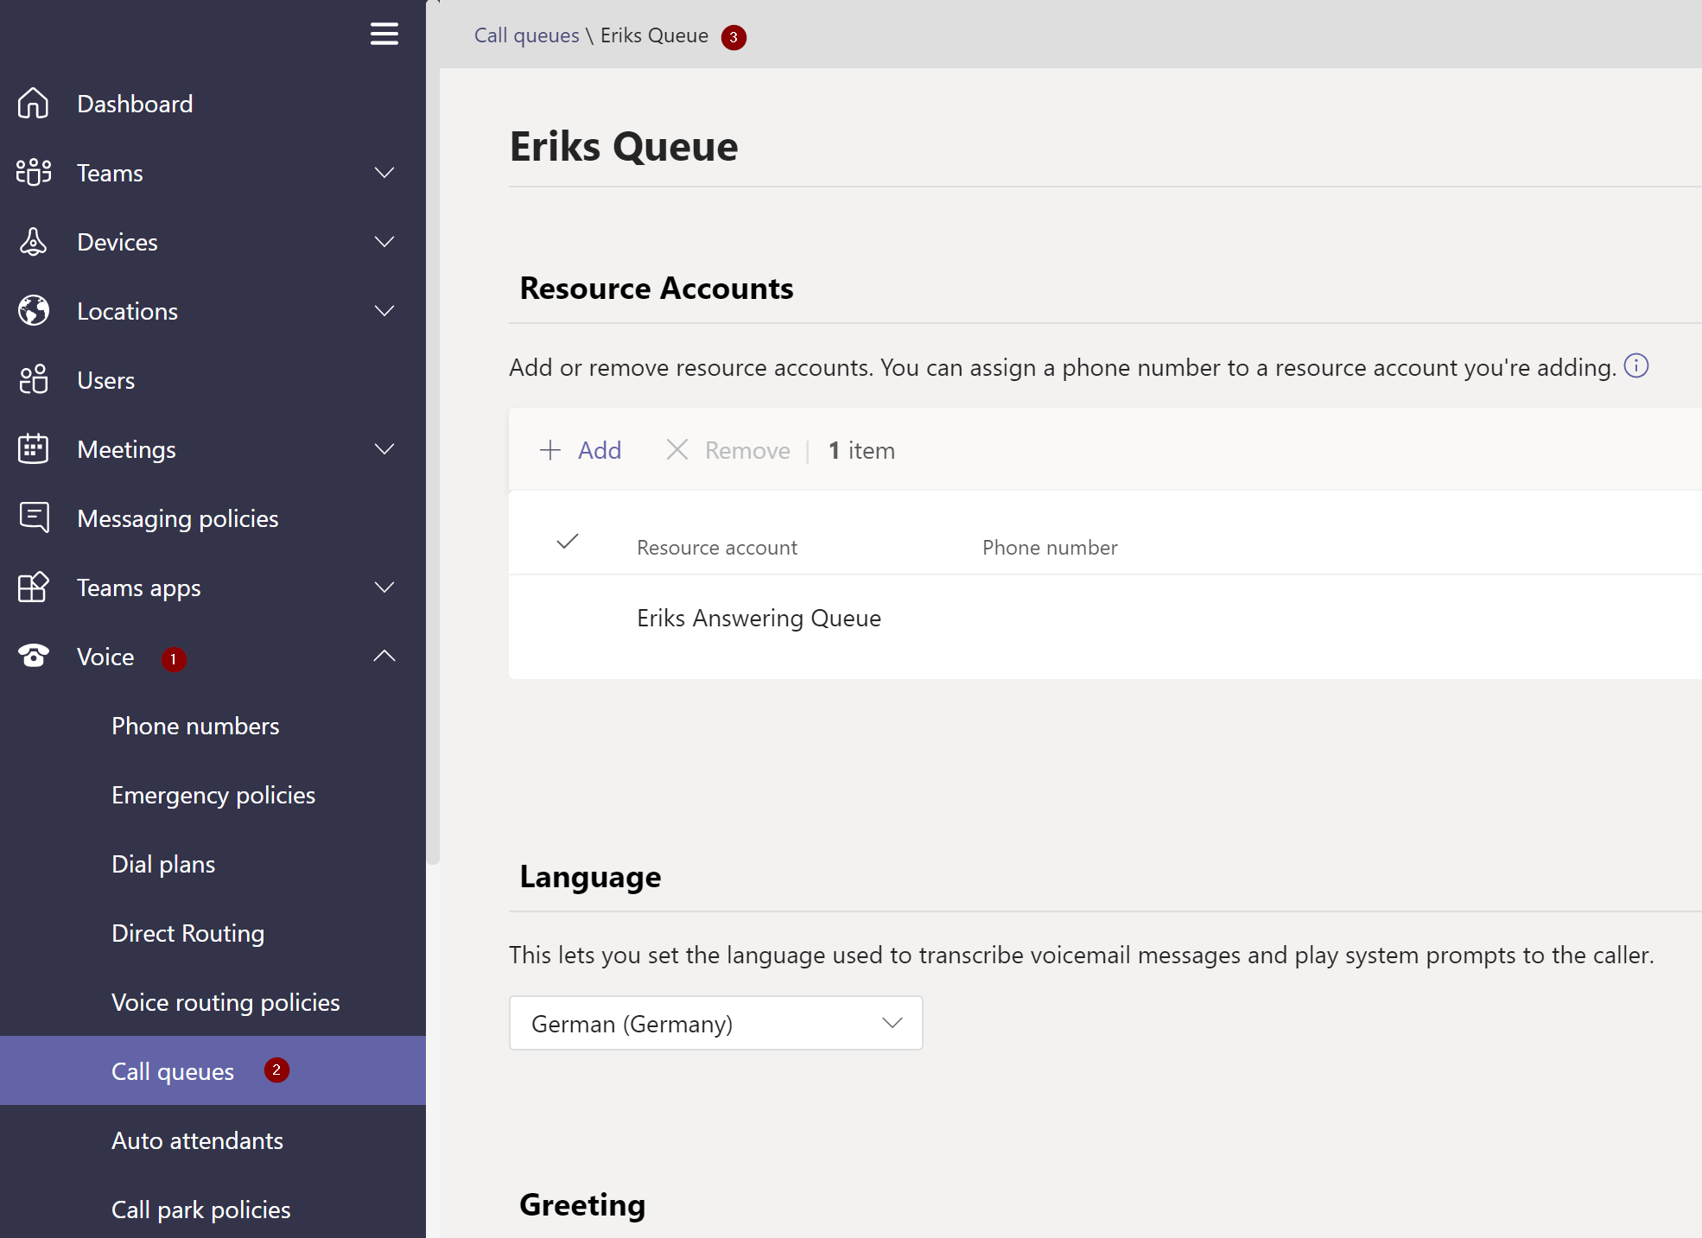This screenshot has height=1238, width=1702.
Task: Follow the Call queues breadcrumb link
Action: tap(526, 35)
